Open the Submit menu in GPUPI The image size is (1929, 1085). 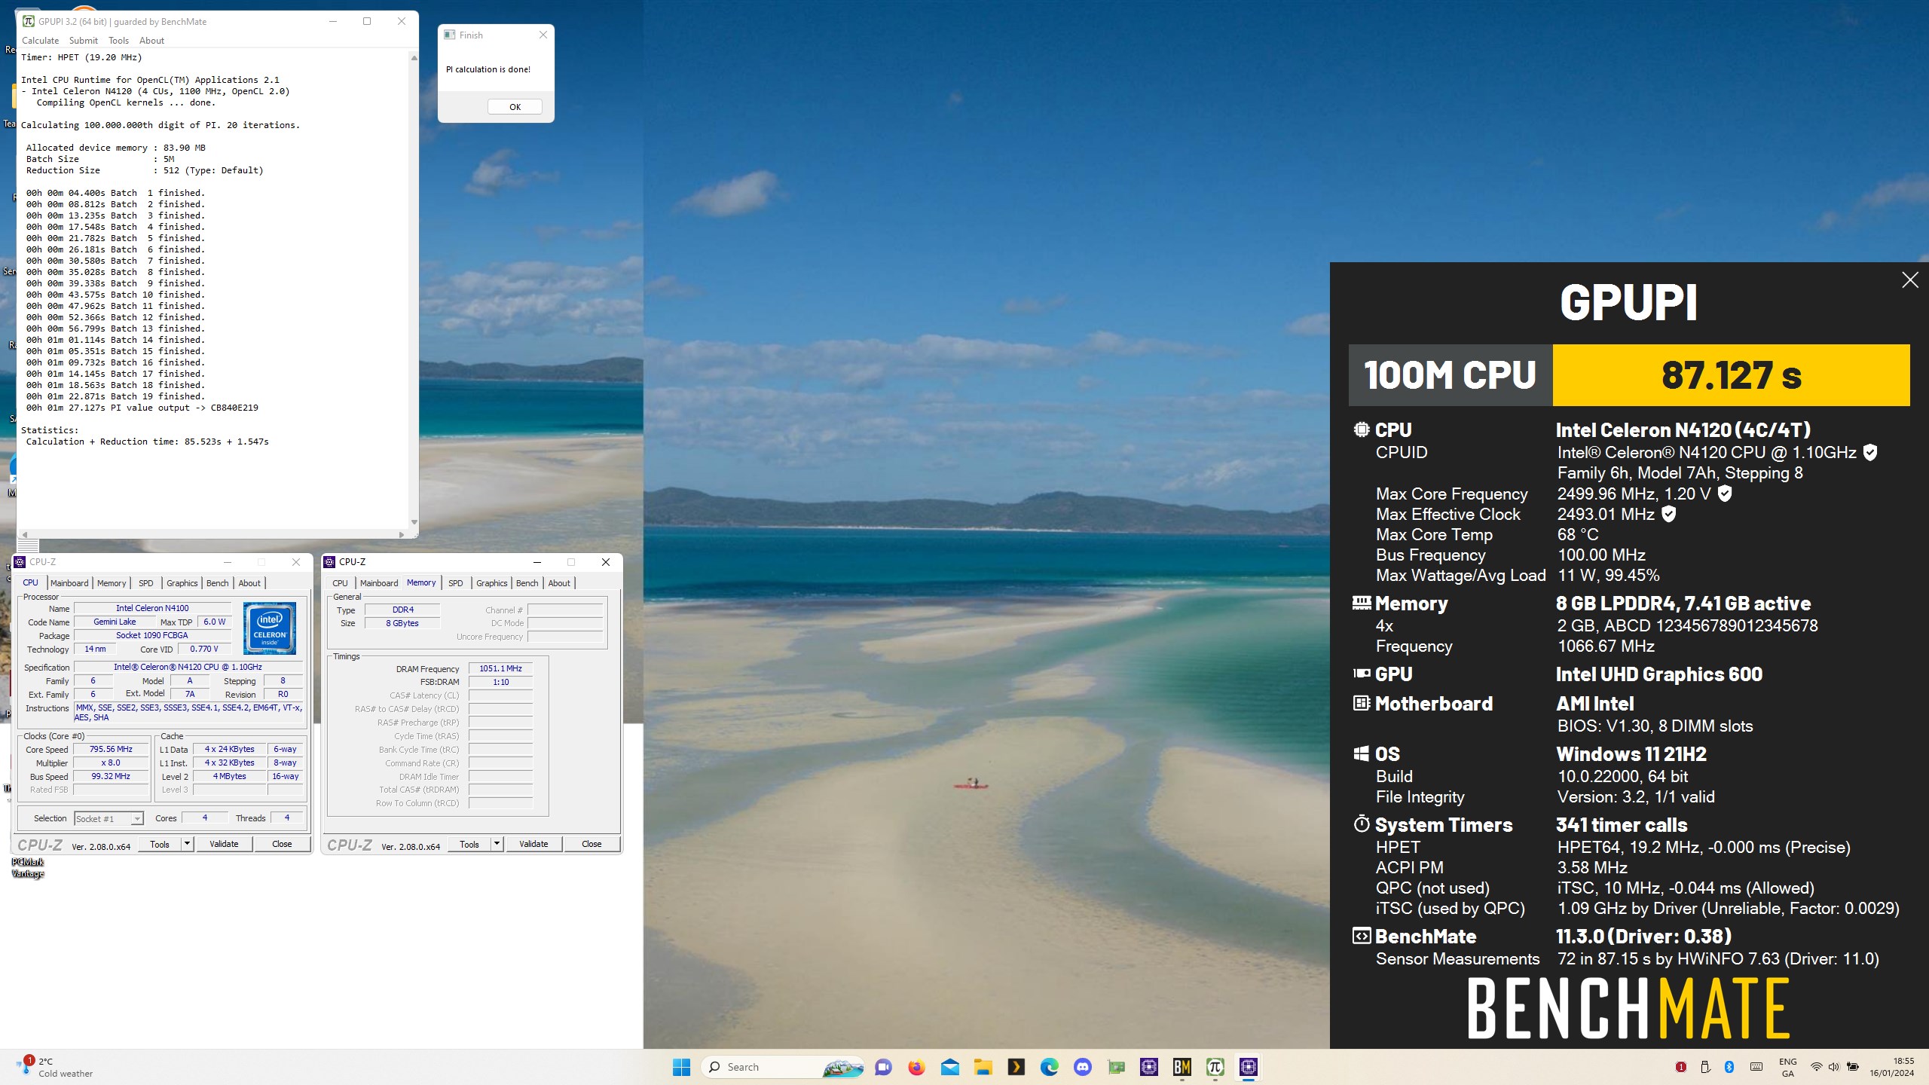click(x=83, y=41)
